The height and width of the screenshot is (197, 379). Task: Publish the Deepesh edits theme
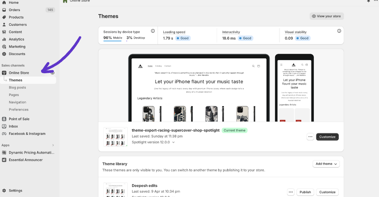tap(305, 192)
